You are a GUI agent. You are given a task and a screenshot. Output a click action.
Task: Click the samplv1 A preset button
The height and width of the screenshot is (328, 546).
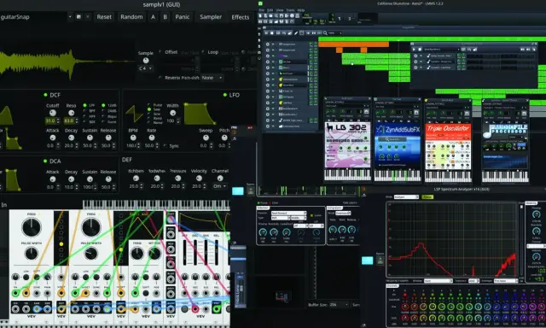pos(153,17)
